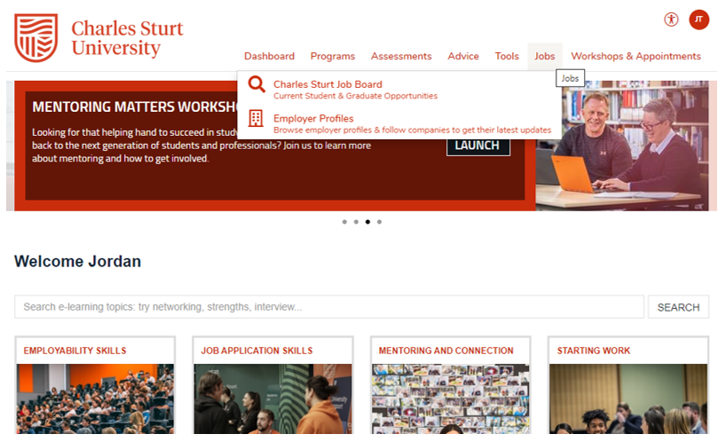The image size is (718, 442).
Task: Click the magnifier icon beside Charles Sturt Job Board
Action: [x=256, y=84]
